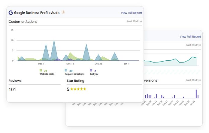Screen dimensions: 209x133
Task: Click the Dec 11 axis label
Action: tap(42, 64)
